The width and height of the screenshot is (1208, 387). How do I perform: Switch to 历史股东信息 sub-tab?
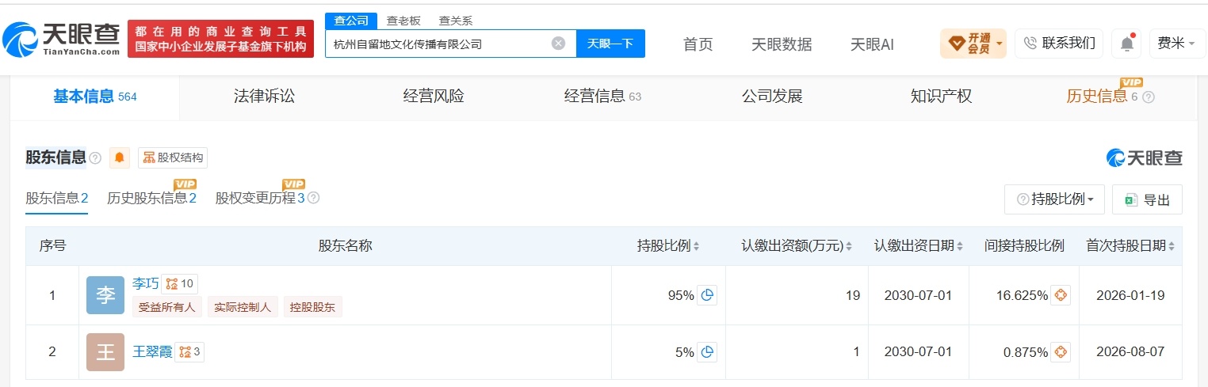click(x=151, y=198)
